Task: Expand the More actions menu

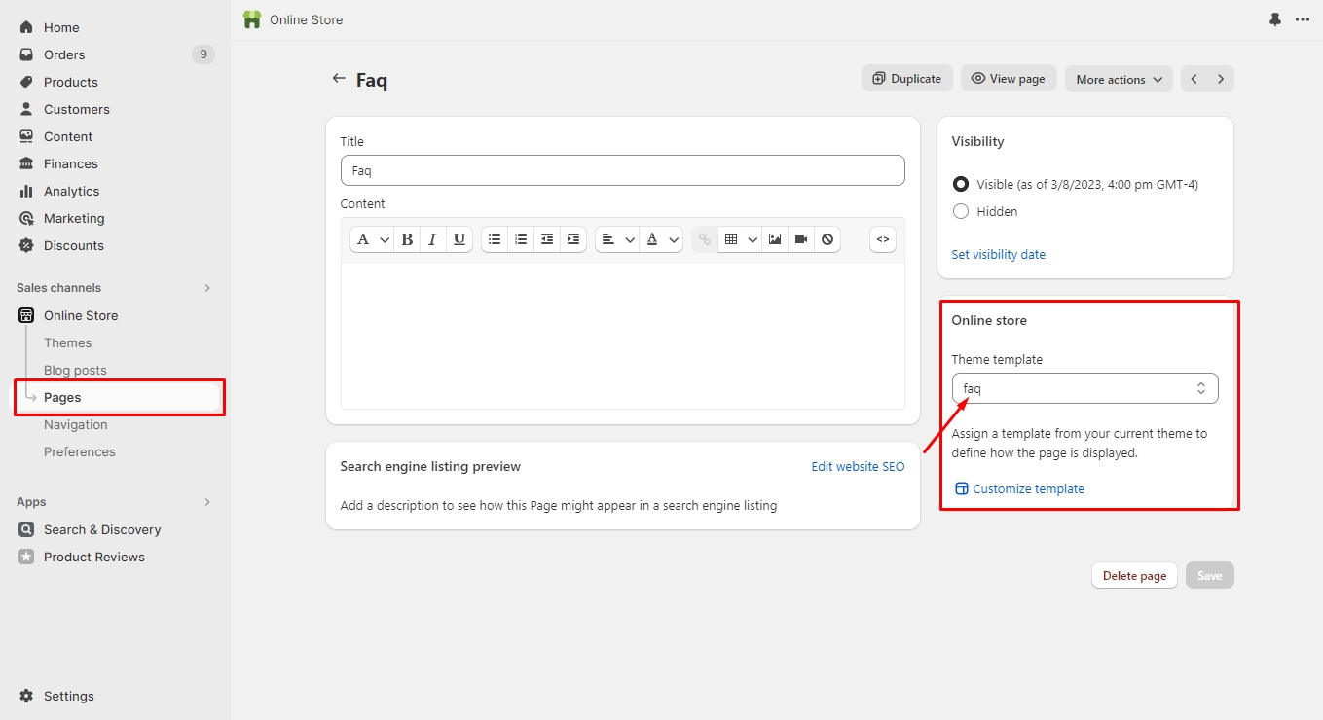Action: 1119,79
